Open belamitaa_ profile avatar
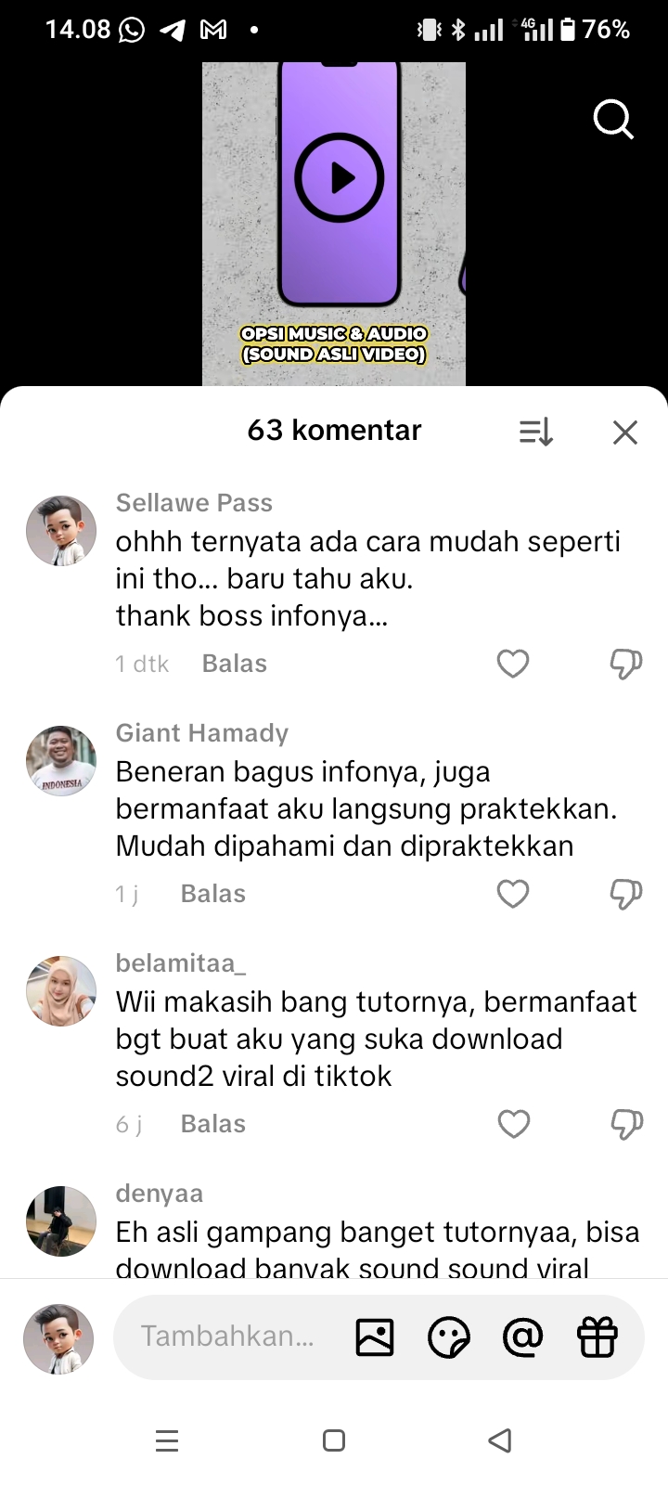 61,991
